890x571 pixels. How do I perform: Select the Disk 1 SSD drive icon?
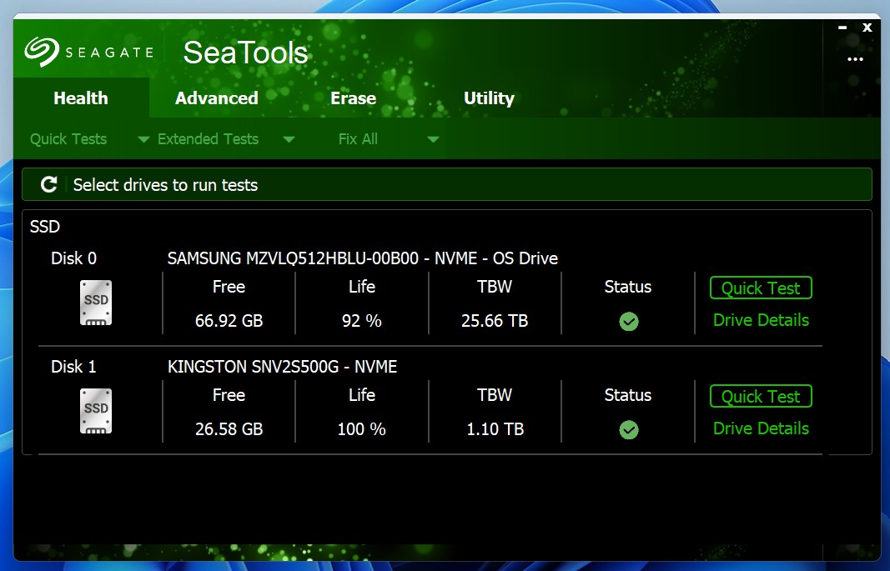pyautogui.click(x=96, y=411)
